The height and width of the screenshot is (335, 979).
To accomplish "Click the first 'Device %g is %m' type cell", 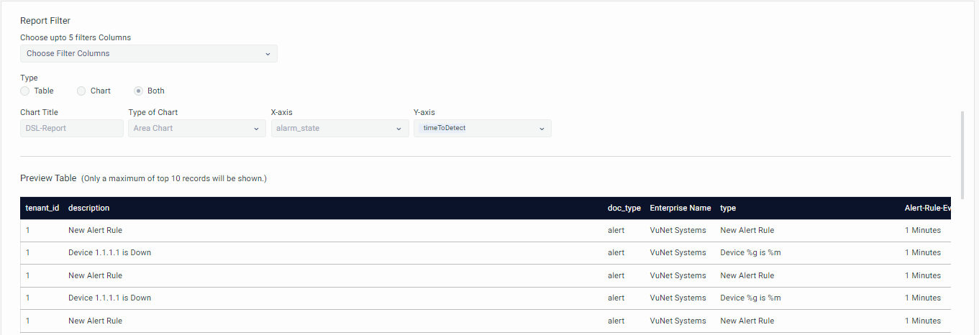I will (750, 253).
